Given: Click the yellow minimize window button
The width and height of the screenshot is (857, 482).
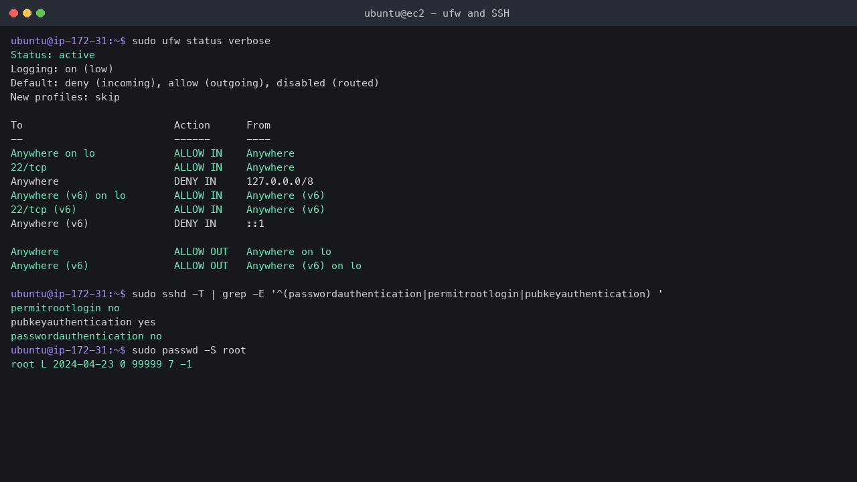Looking at the screenshot, I should [27, 13].
